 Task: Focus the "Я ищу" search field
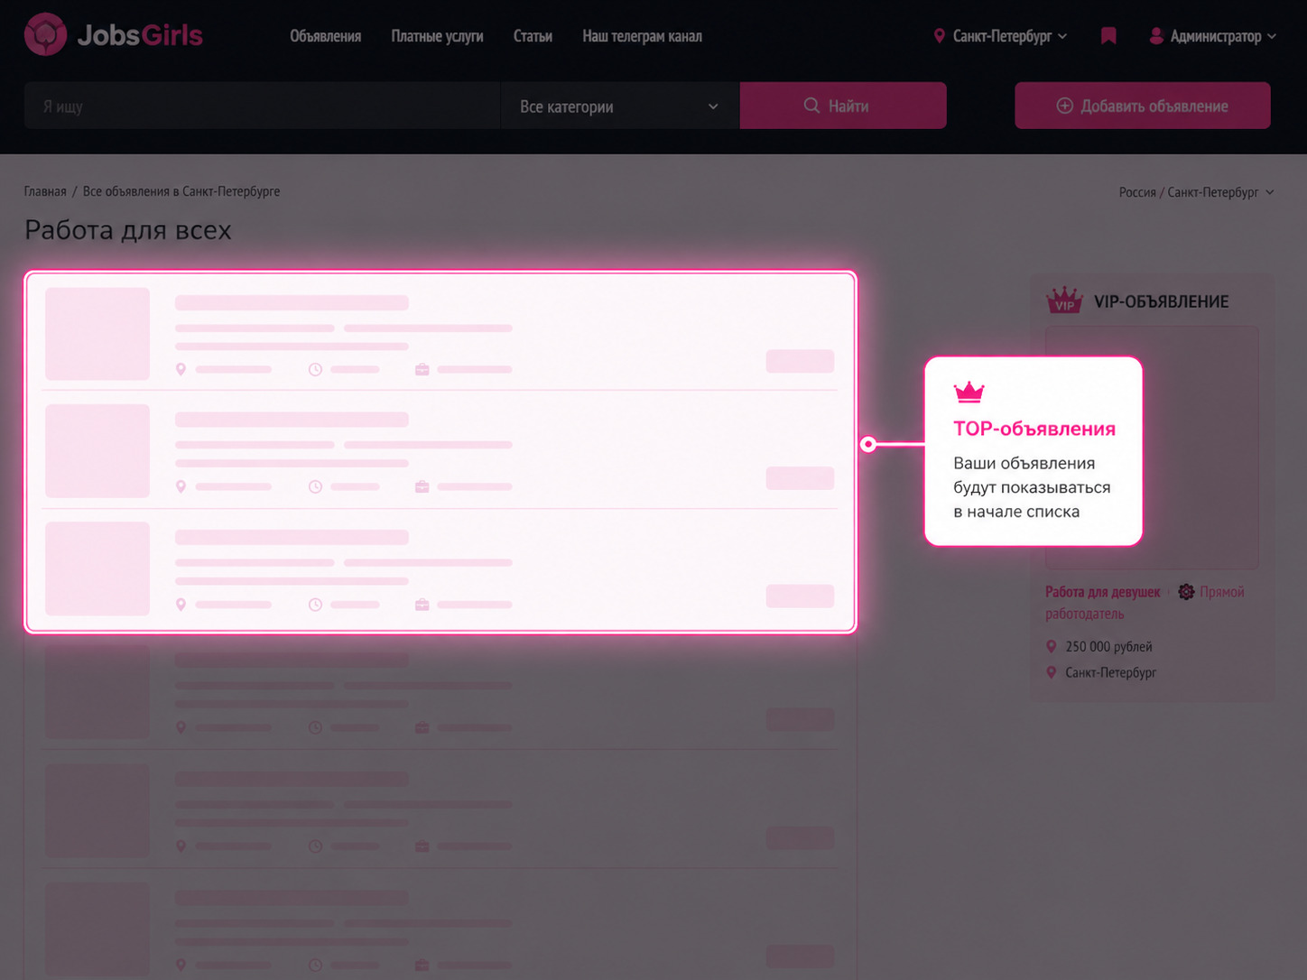pos(263,106)
